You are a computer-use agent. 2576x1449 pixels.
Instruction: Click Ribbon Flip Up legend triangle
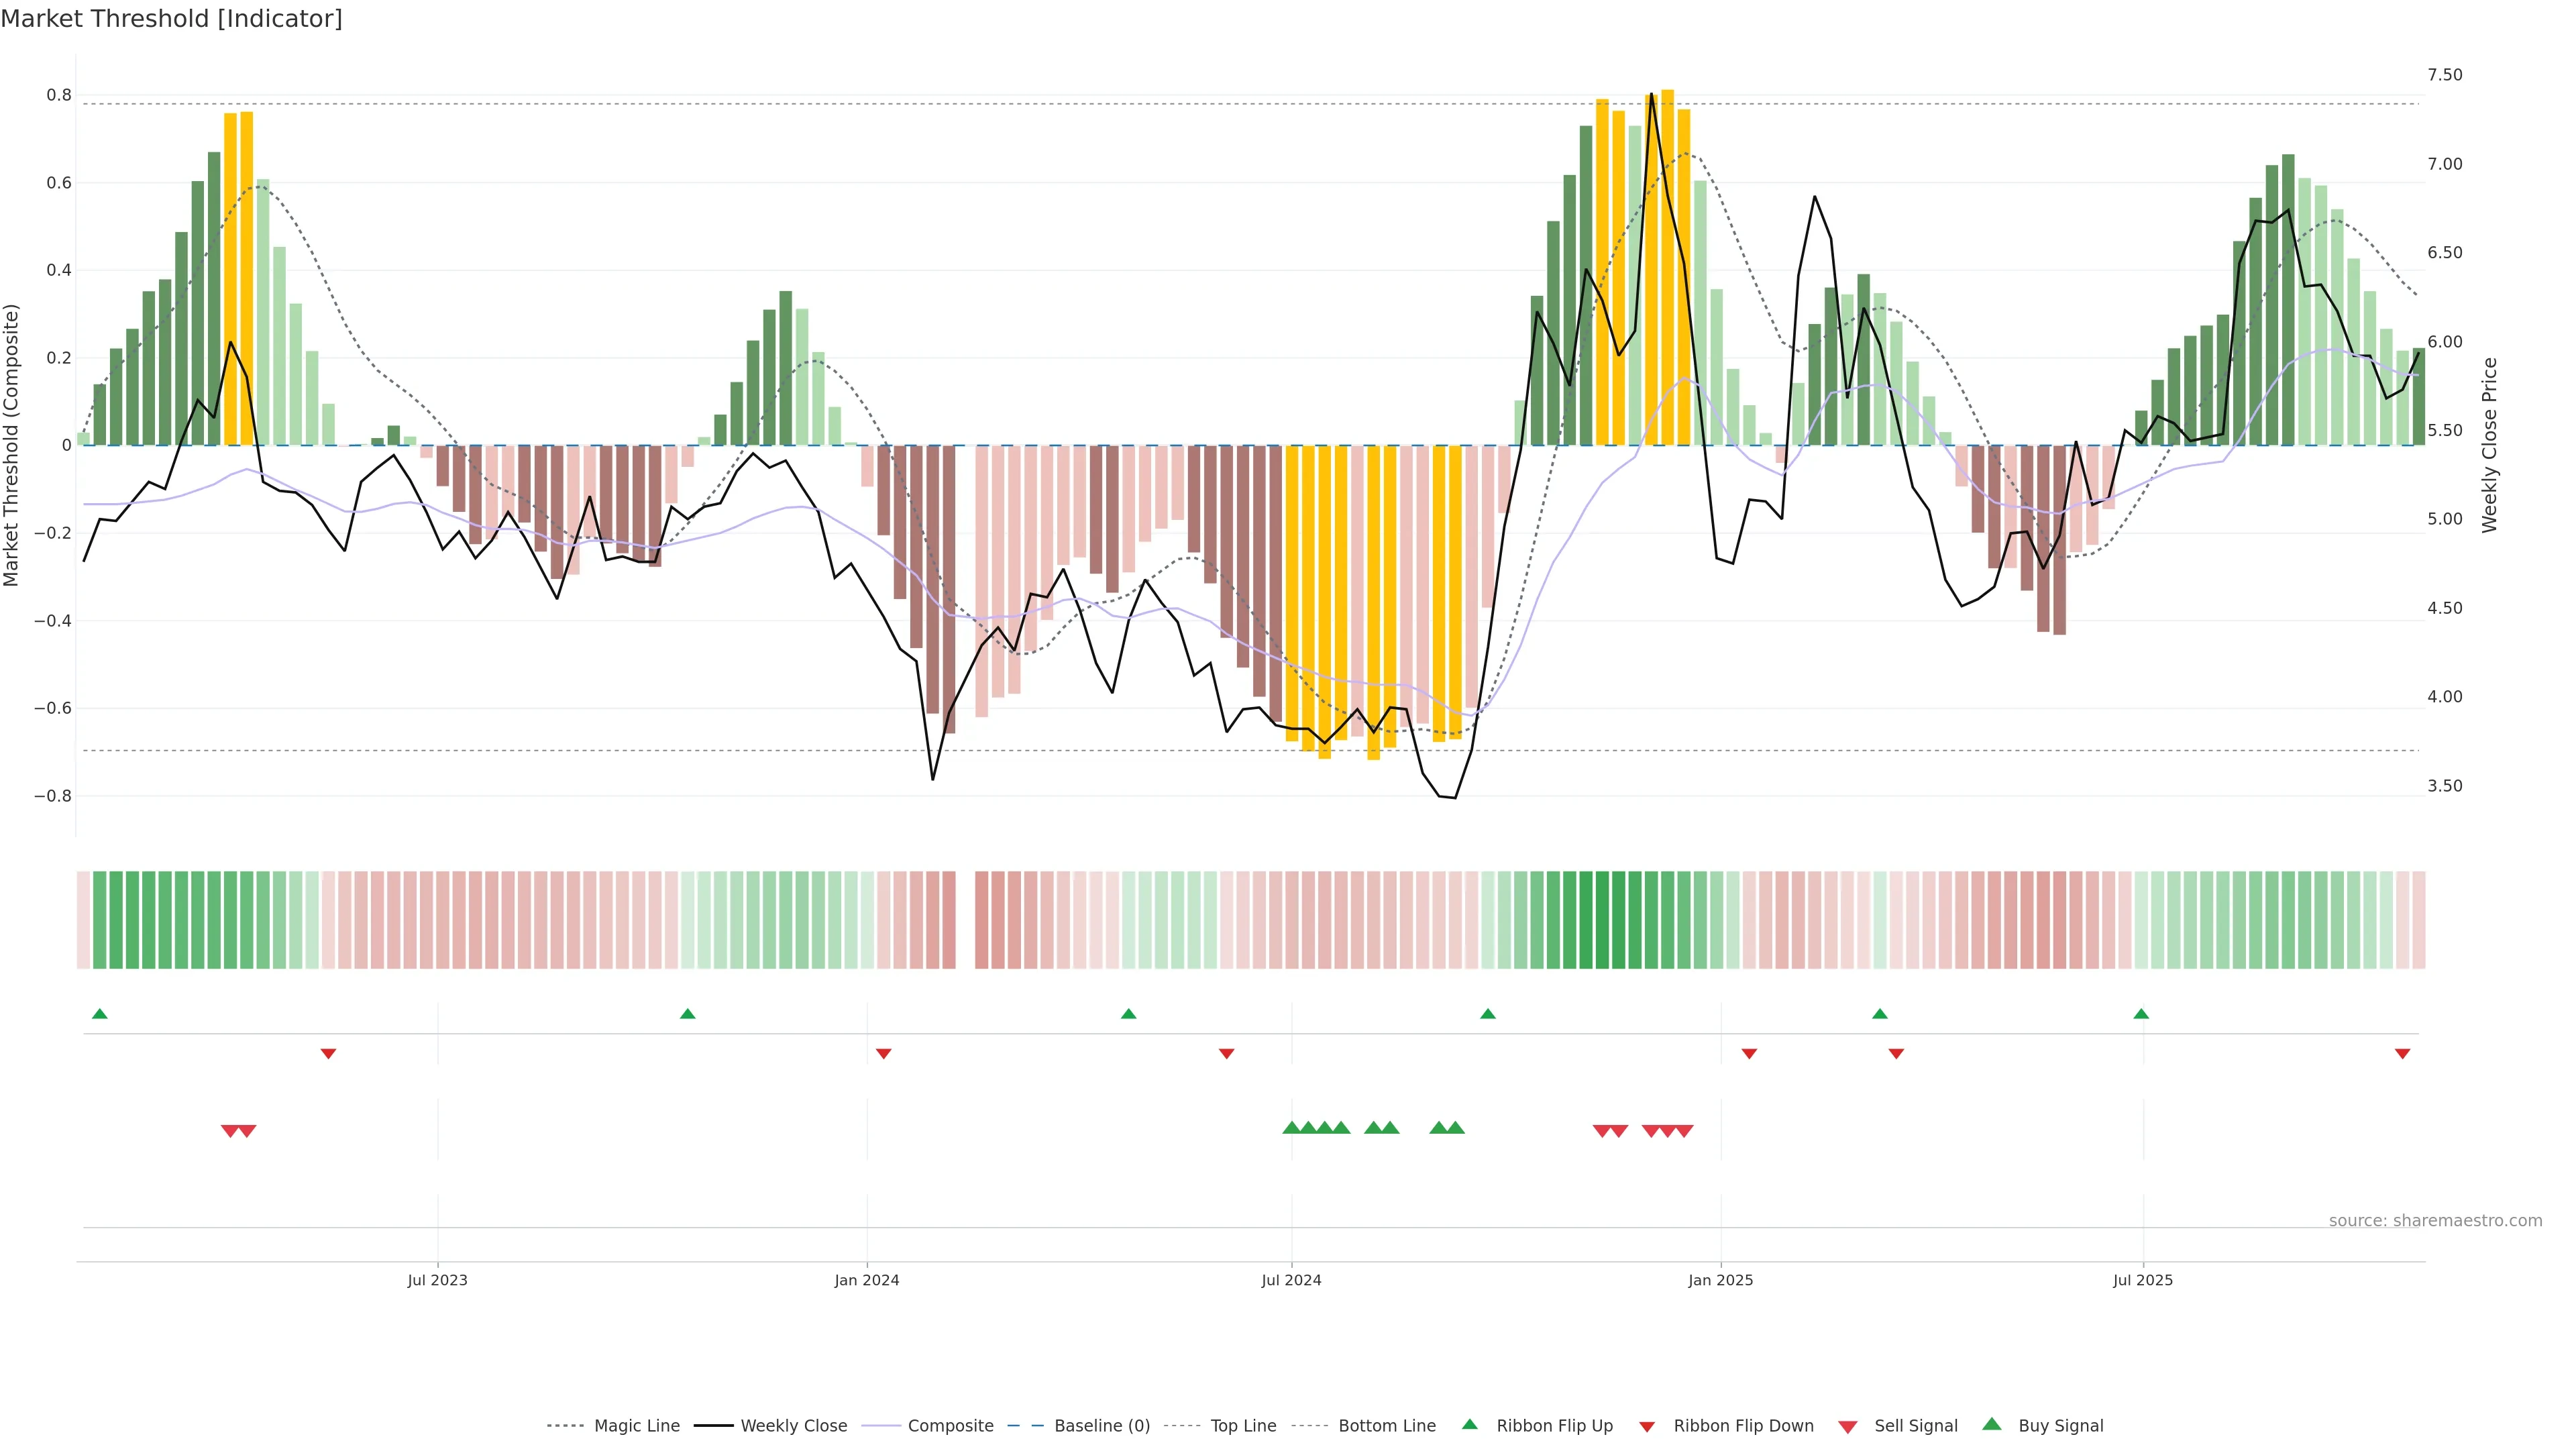(1469, 1424)
